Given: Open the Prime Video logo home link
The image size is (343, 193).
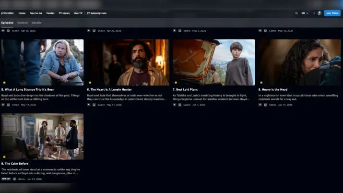Looking at the screenshot, I should (8, 13).
